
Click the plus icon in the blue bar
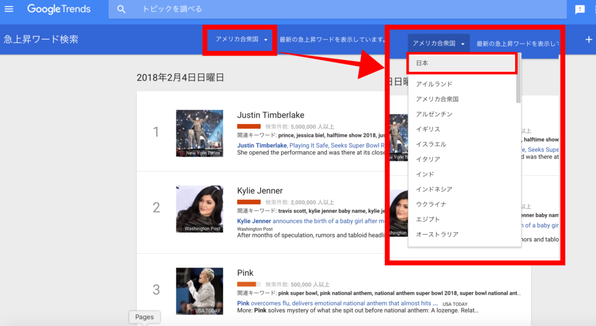click(x=588, y=40)
